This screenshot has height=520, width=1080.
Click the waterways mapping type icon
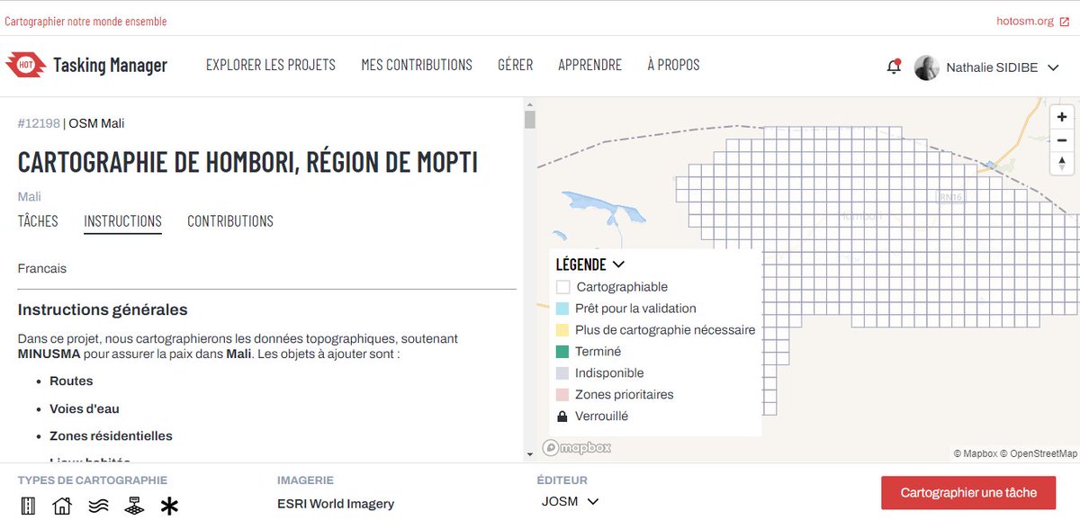[98, 506]
